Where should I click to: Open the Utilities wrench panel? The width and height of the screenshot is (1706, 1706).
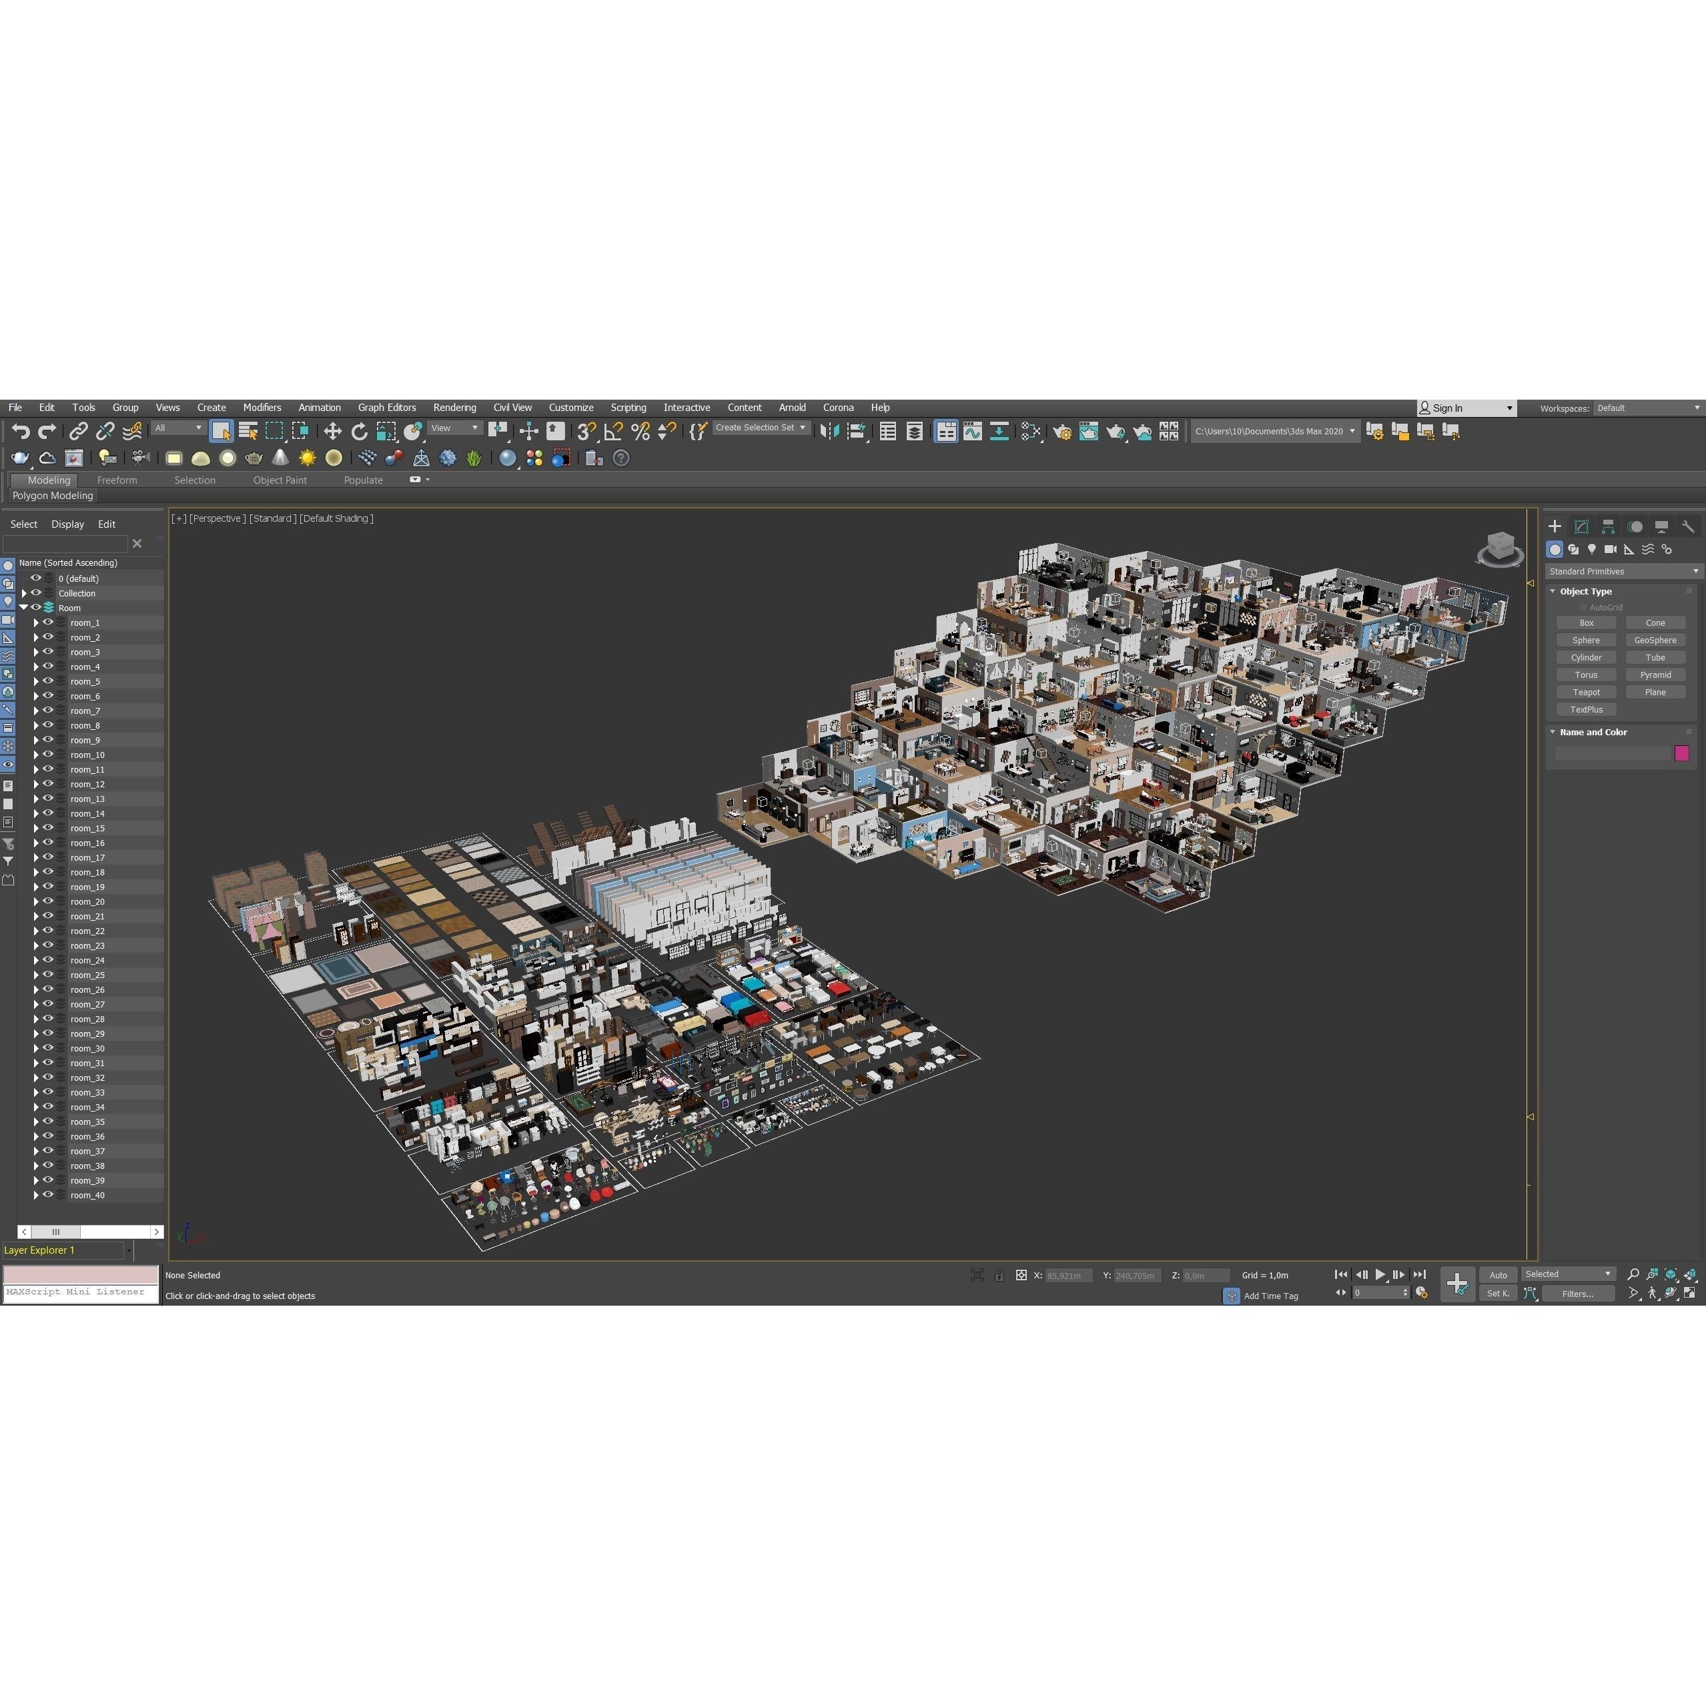[1689, 525]
